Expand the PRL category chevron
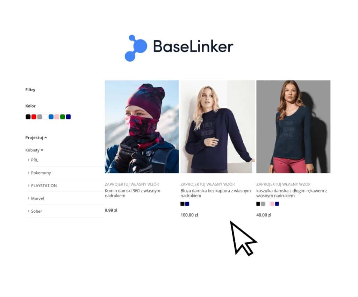The height and width of the screenshot is (297, 358). point(29,160)
